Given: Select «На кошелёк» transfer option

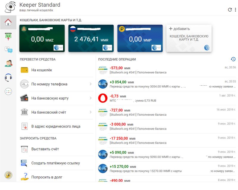Looking at the screenshot, I should tap(42, 70).
